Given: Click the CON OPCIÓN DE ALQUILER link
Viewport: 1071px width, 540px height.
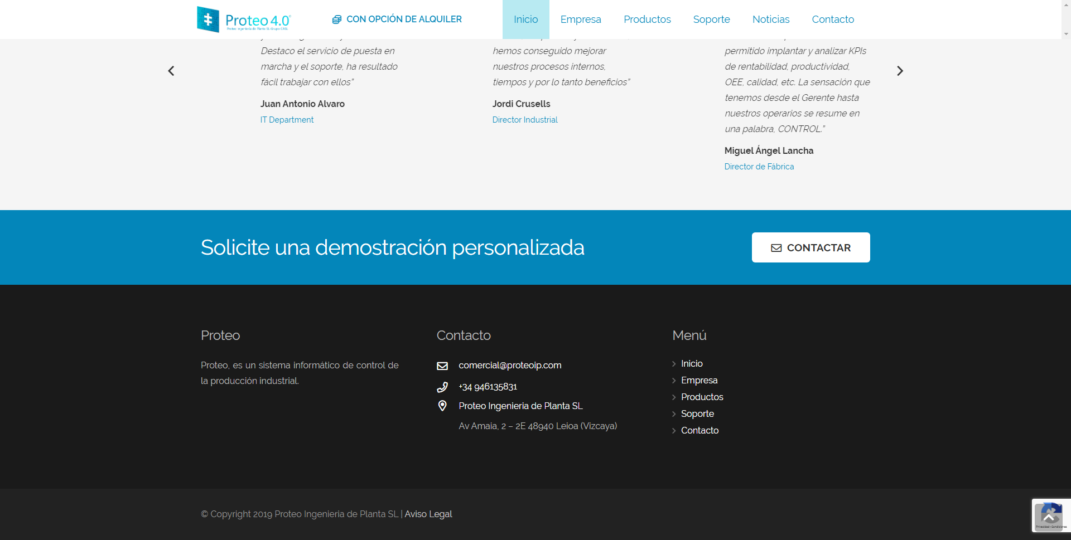Looking at the screenshot, I should (404, 20).
